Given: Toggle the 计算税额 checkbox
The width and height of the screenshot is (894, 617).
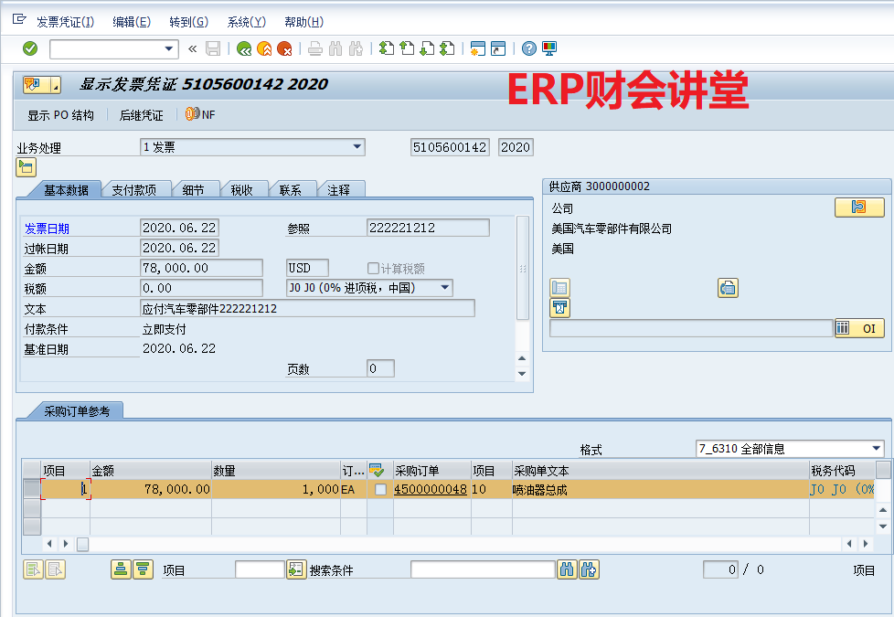Looking at the screenshot, I should point(373,269).
